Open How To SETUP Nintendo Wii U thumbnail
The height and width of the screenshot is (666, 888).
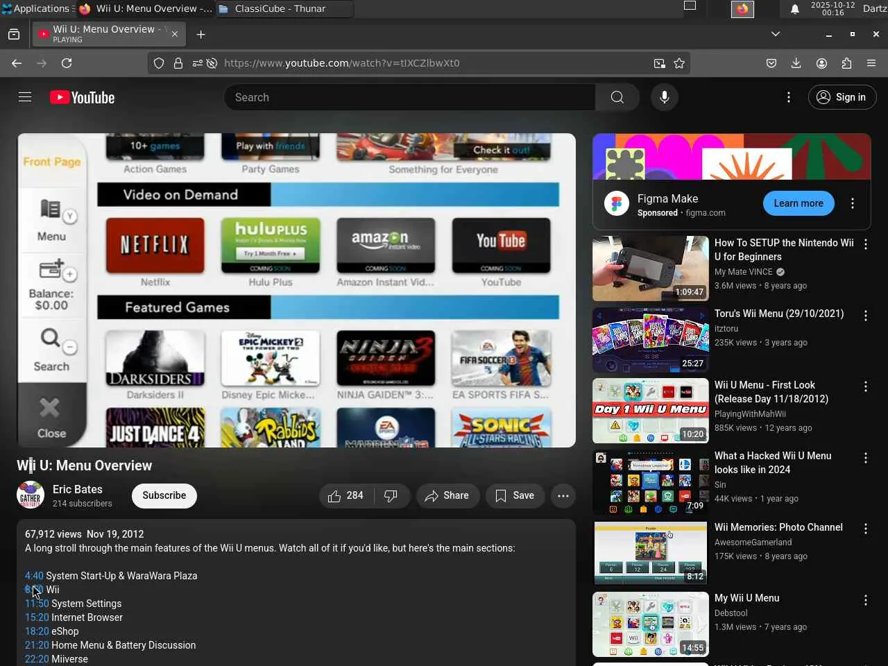pos(651,268)
